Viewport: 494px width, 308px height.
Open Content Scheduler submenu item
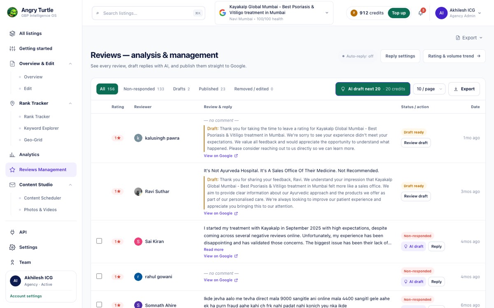click(x=42, y=198)
